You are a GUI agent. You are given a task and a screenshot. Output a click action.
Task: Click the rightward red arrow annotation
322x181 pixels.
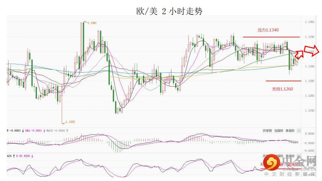[x=311, y=51]
